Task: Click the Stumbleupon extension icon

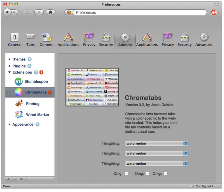Action: (19, 81)
